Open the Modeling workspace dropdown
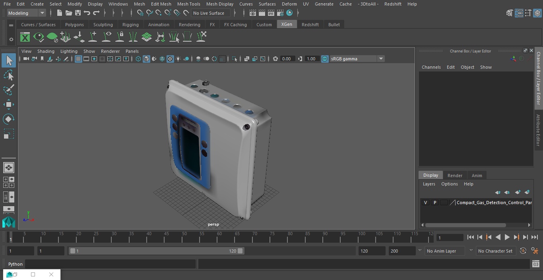The image size is (543, 280). 27,13
